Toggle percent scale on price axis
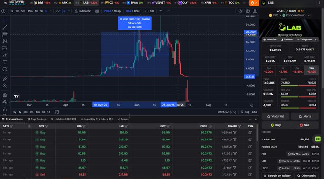 click(242, 112)
